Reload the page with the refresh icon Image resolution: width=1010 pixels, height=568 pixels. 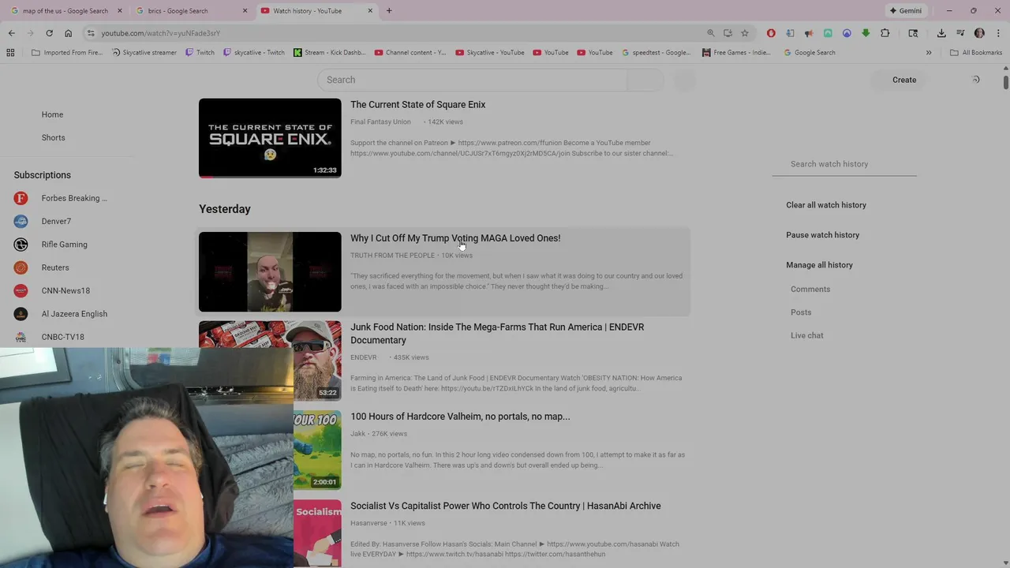[49, 33]
